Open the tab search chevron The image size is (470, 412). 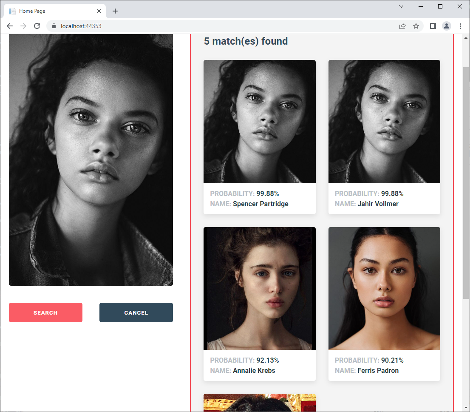(x=401, y=6)
